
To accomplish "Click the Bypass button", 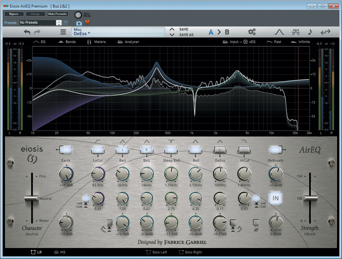I will point(14,14).
